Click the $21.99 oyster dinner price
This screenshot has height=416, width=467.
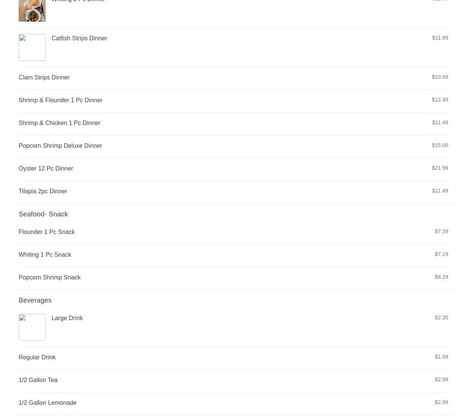(440, 168)
